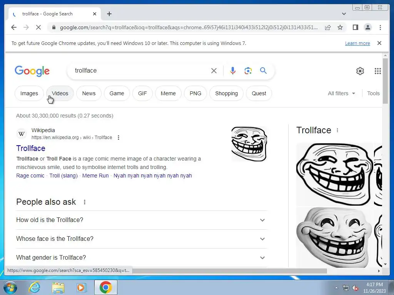The image size is (394, 295).
Task: Dismiss the Chrome updates notification bar
Action: coord(379,43)
